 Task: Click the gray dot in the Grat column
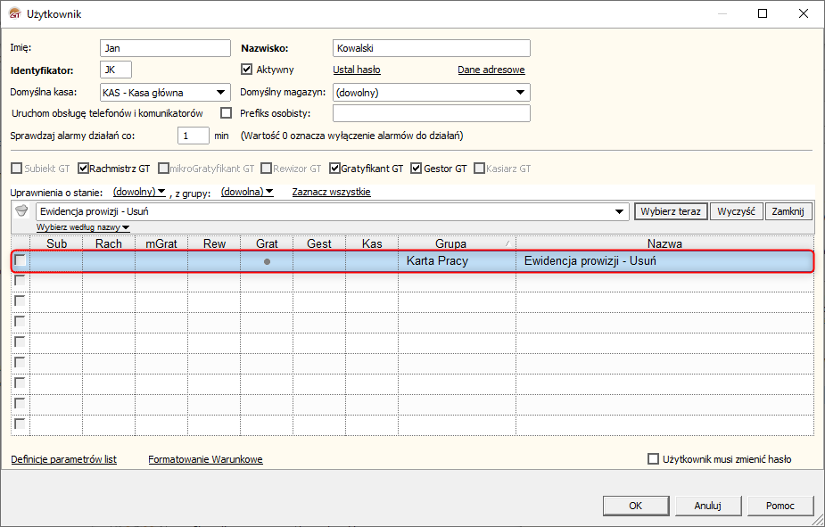coord(267,261)
